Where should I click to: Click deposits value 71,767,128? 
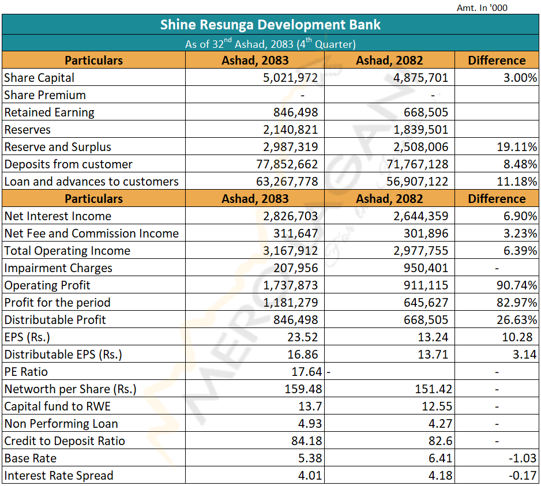coord(417,164)
